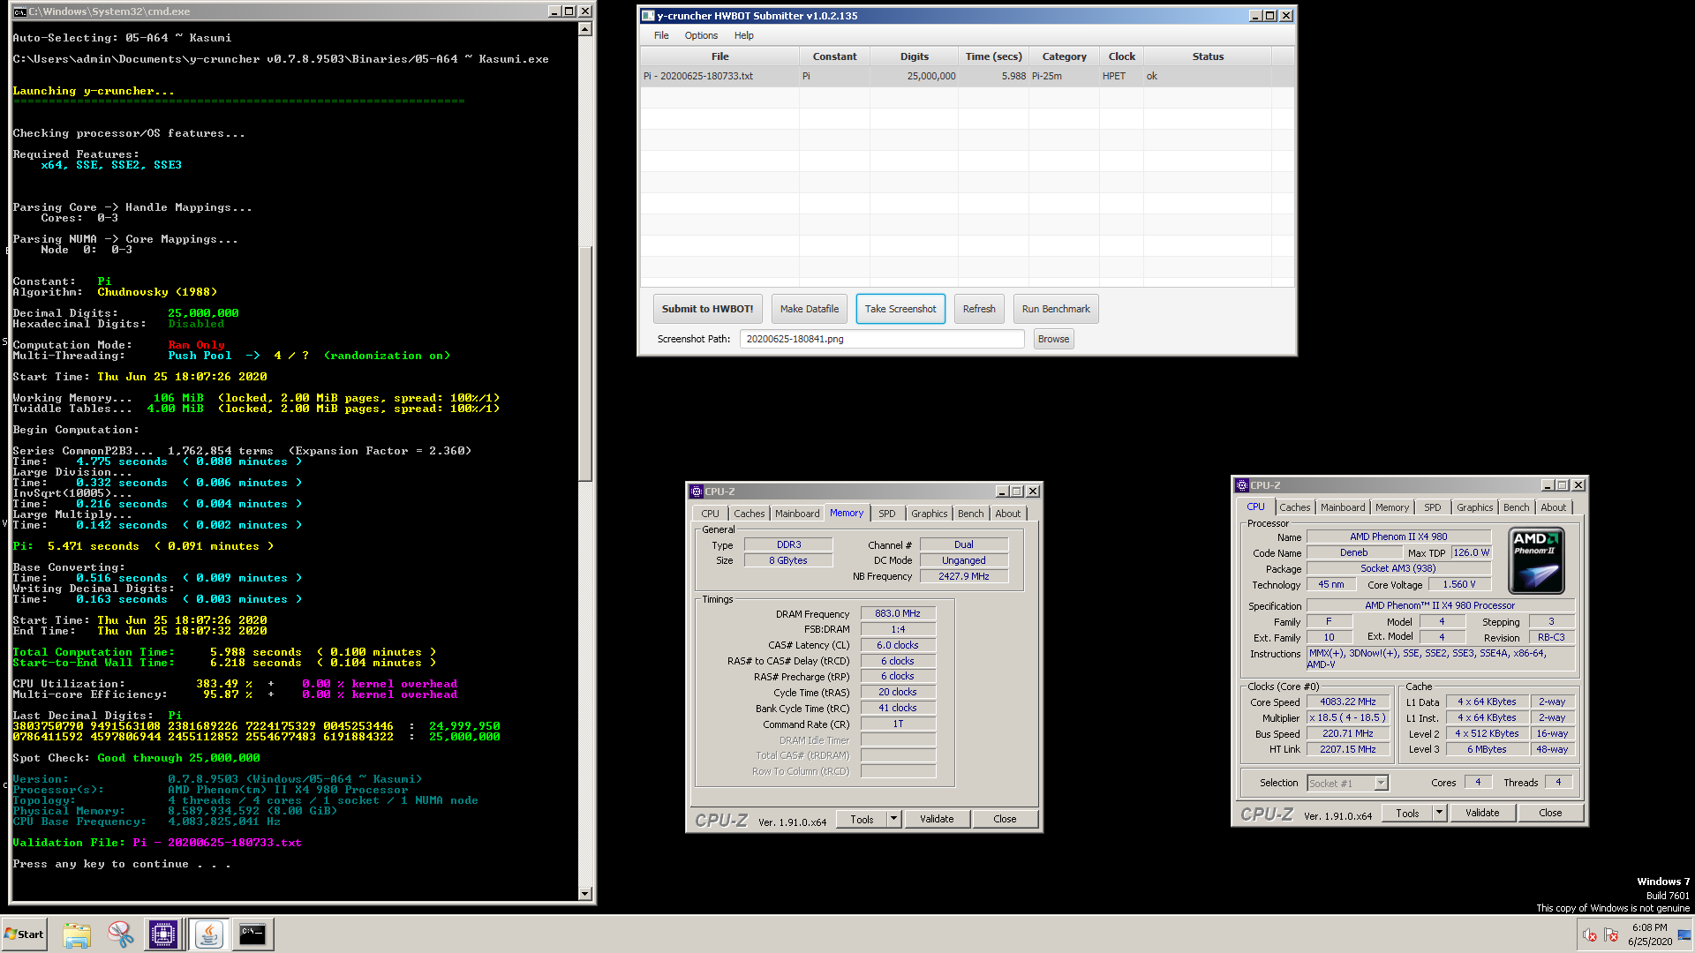Open File menu in HWBOT Submitter

[x=661, y=35]
